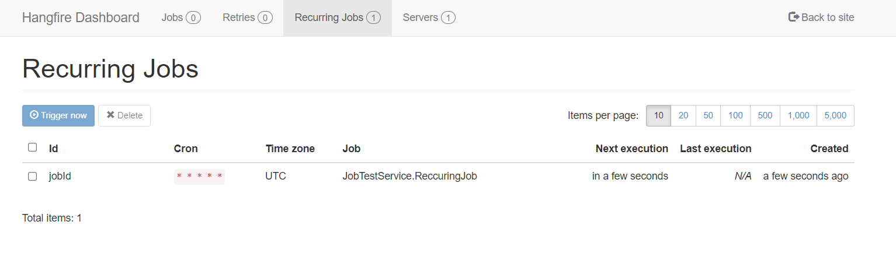Click the 'in a few seconds' next execution

(630, 176)
